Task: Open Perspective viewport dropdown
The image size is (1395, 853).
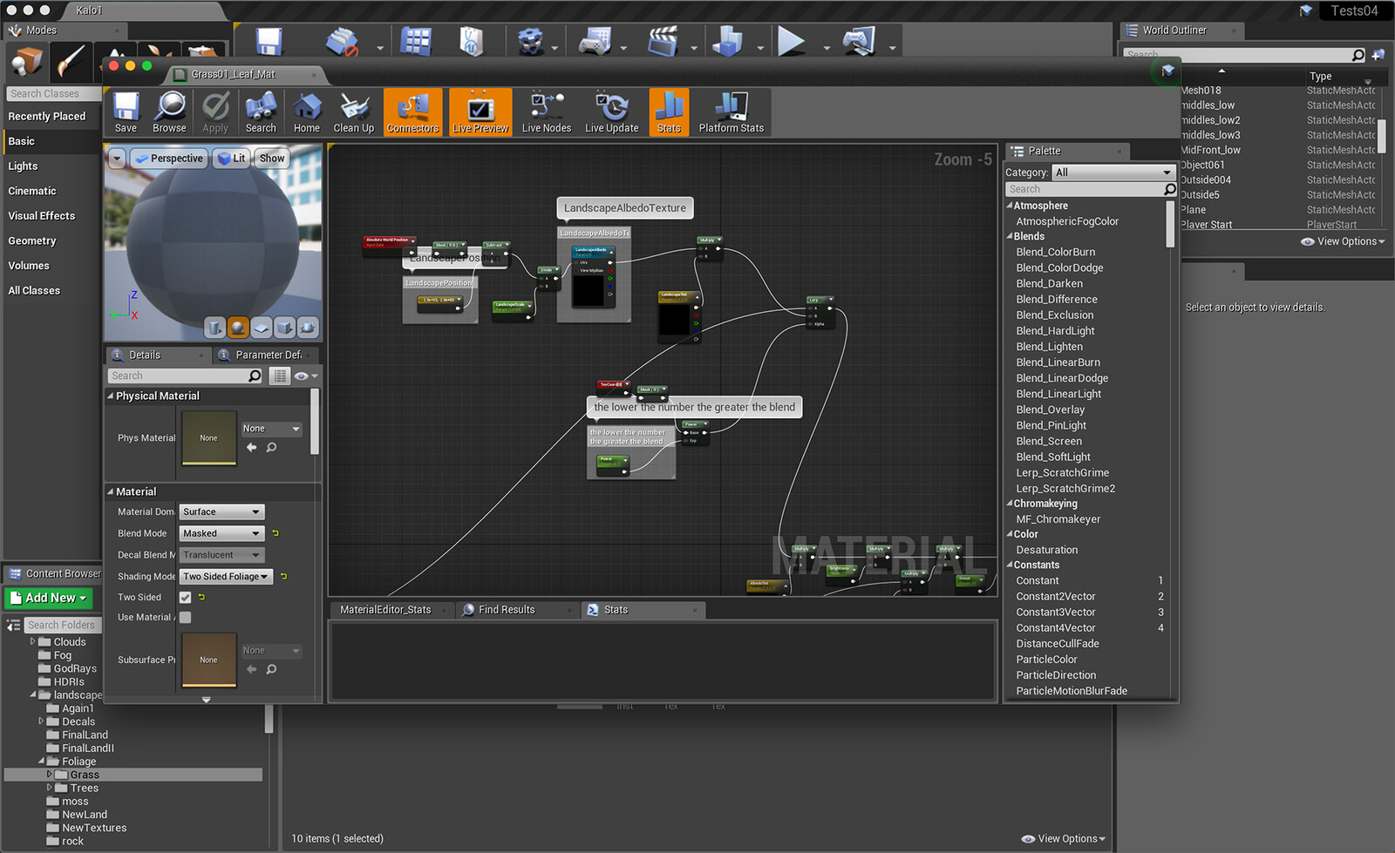Action: (170, 159)
